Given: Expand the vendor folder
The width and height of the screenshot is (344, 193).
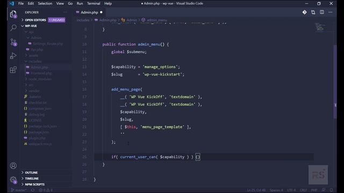Looking at the screenshot, I should [x=34, y=91].
